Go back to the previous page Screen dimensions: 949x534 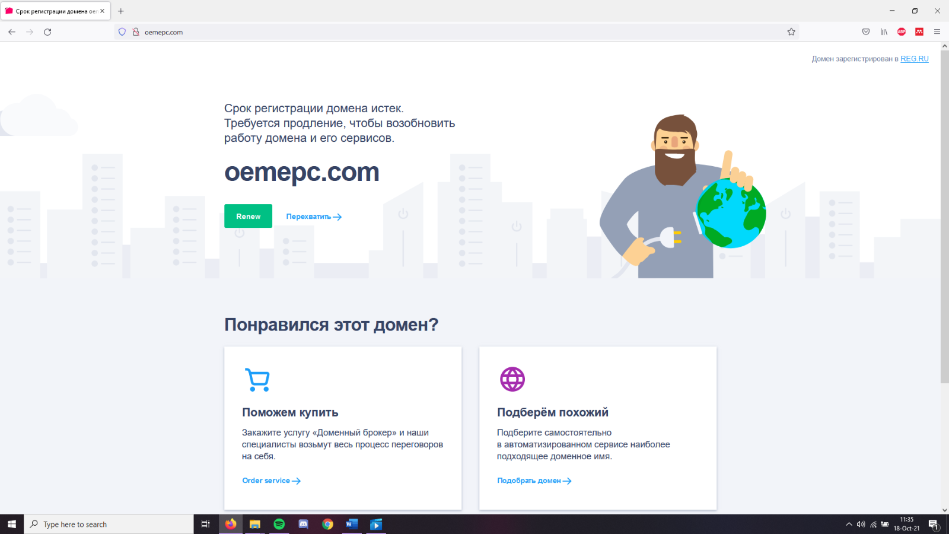click(12, 32)
